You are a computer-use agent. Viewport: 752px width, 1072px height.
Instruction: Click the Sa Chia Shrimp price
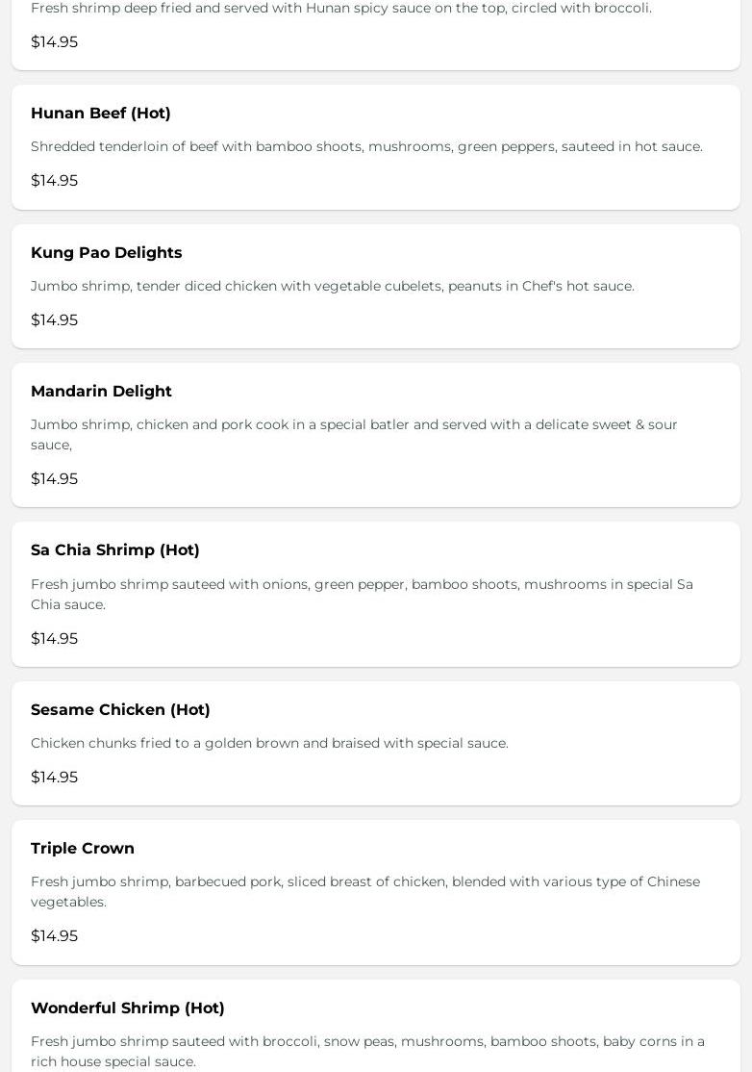pos(55,638)
